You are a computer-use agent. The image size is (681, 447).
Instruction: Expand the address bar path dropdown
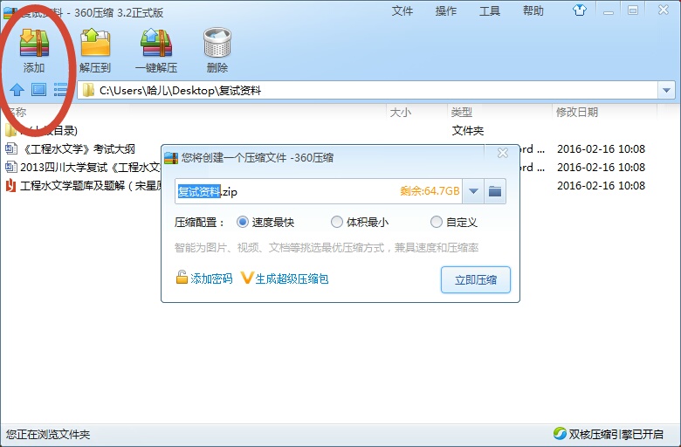coord(666,90)
